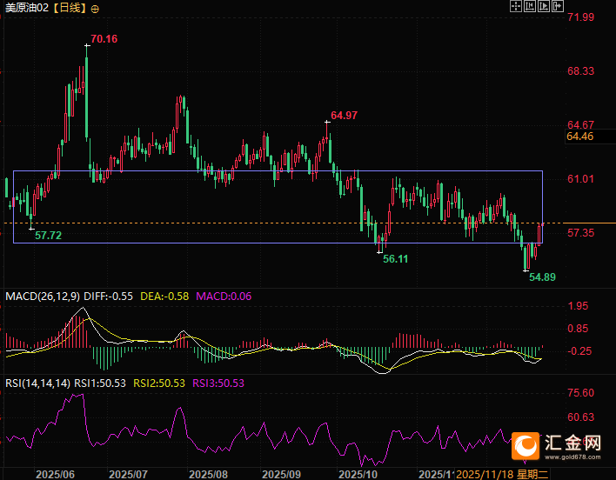
Task: Click the MACD:0.06 value readout
Action: tap(224, 297)
